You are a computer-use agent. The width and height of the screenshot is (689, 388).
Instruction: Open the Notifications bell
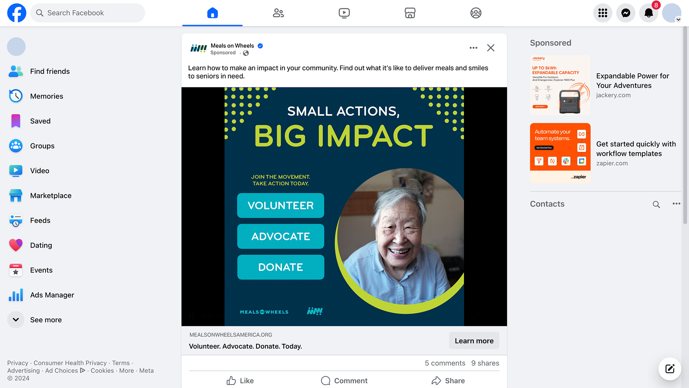[x=649, y=13]
